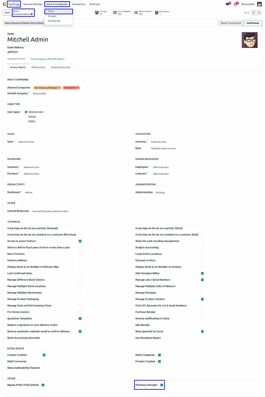Viewport: 265px width, 397px height.
Task: Enable the Multi Currencies checkbox
Action: pyautogui.click(x=44, y=361)
